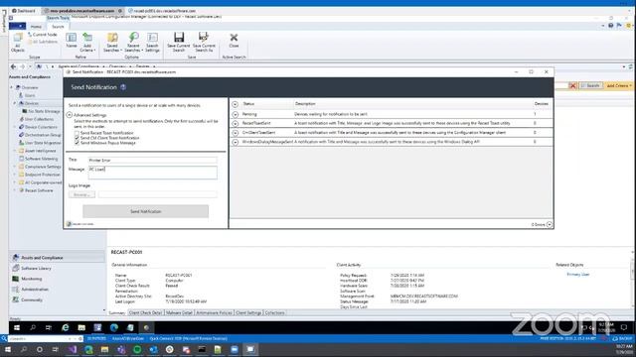This screenshot has height=357, width=636.
Task: Open the Malware Detail tab
Action: [179, 313]
